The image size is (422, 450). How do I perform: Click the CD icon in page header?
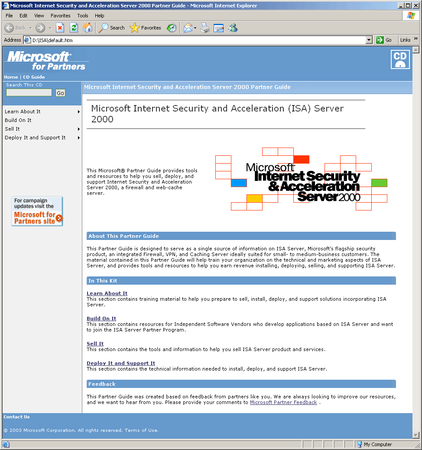pyautogui.click(x=400, y=59)
